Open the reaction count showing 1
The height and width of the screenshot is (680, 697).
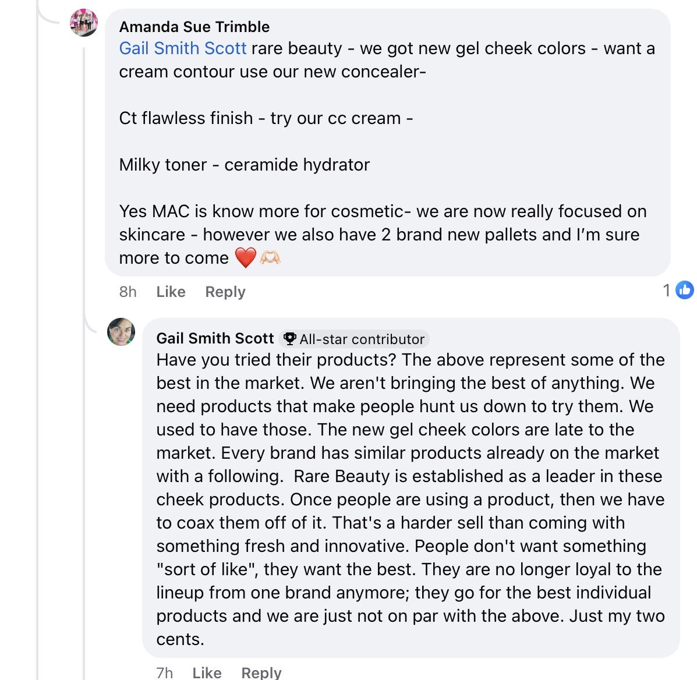(x=667, y=290)
